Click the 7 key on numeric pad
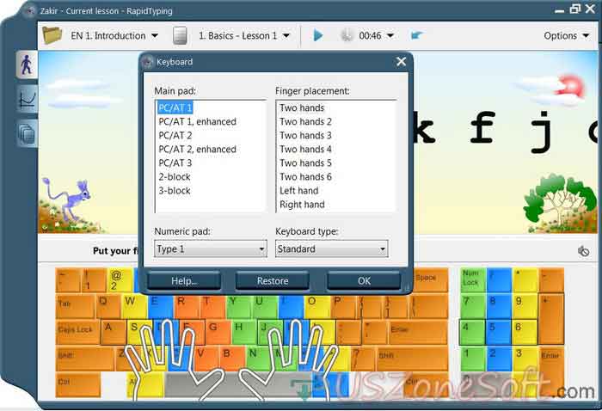 click(473, 307)
